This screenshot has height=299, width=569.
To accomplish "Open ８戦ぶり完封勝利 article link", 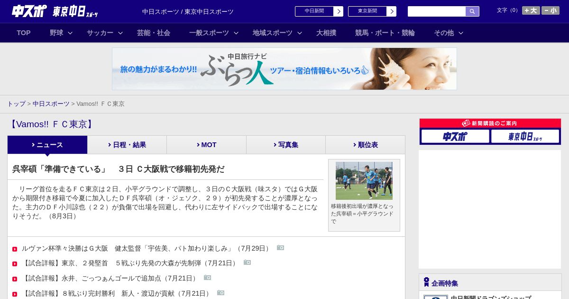I will pos(117,293).
